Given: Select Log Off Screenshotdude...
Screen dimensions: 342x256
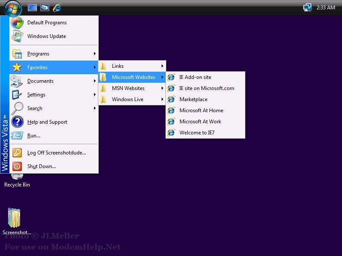Looking at the screenshot, I should (x=54, y=153).
